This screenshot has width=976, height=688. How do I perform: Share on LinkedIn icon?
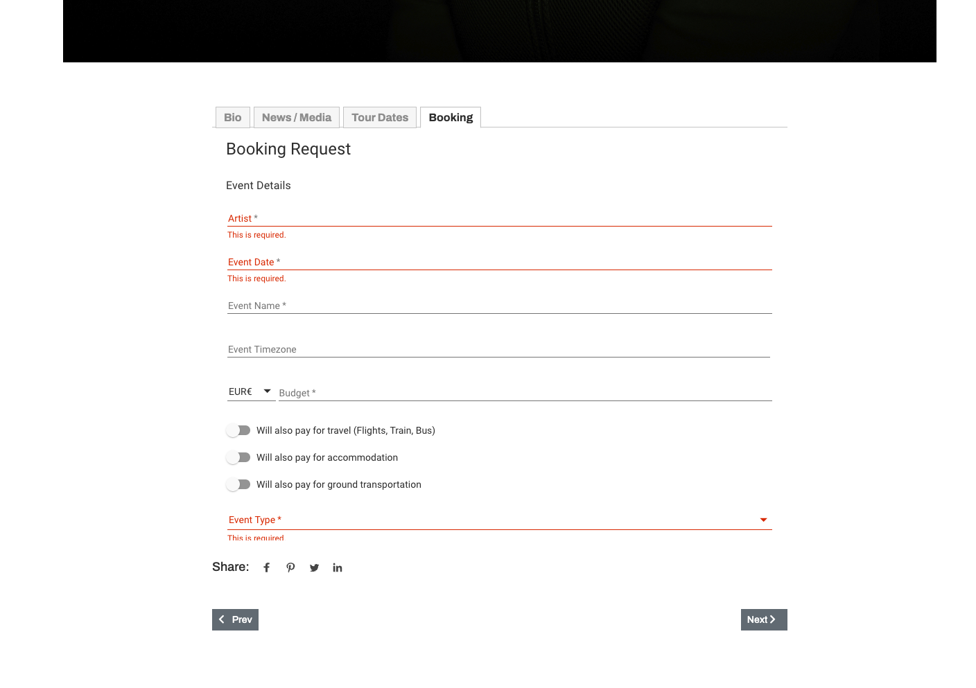(x=338, y=567)
